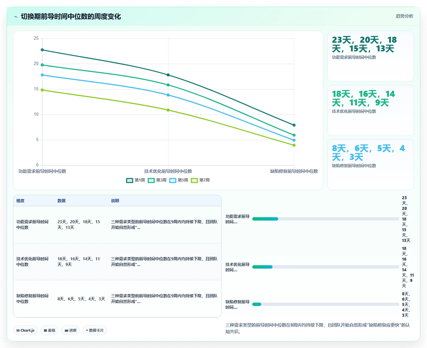Click 说明 cell in 缺陷修复 row

(164, 299)
